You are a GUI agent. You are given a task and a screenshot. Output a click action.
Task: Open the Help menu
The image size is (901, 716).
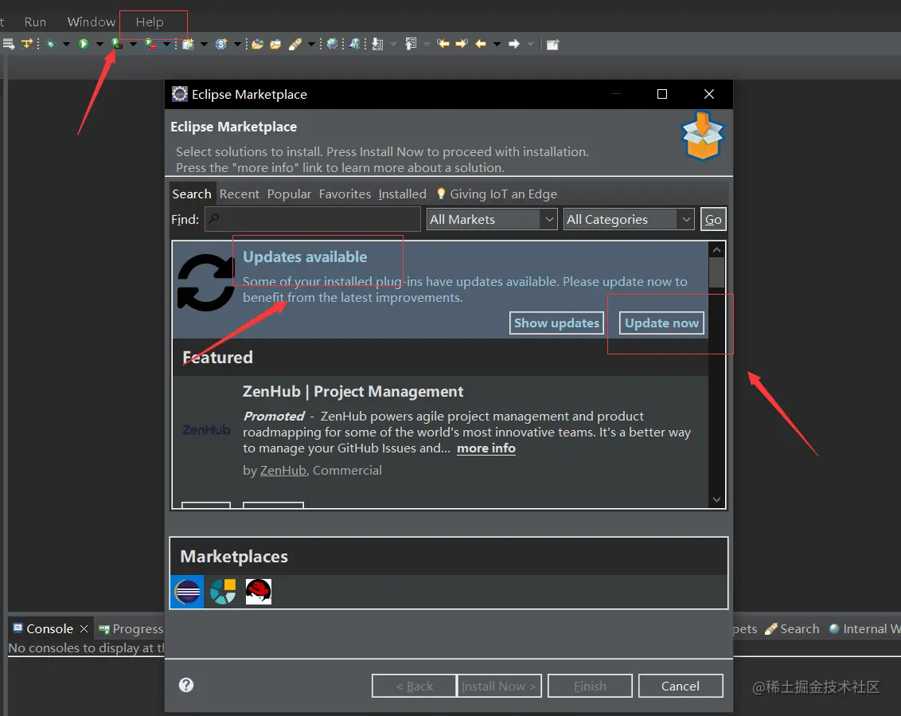(x=150, y=22)
